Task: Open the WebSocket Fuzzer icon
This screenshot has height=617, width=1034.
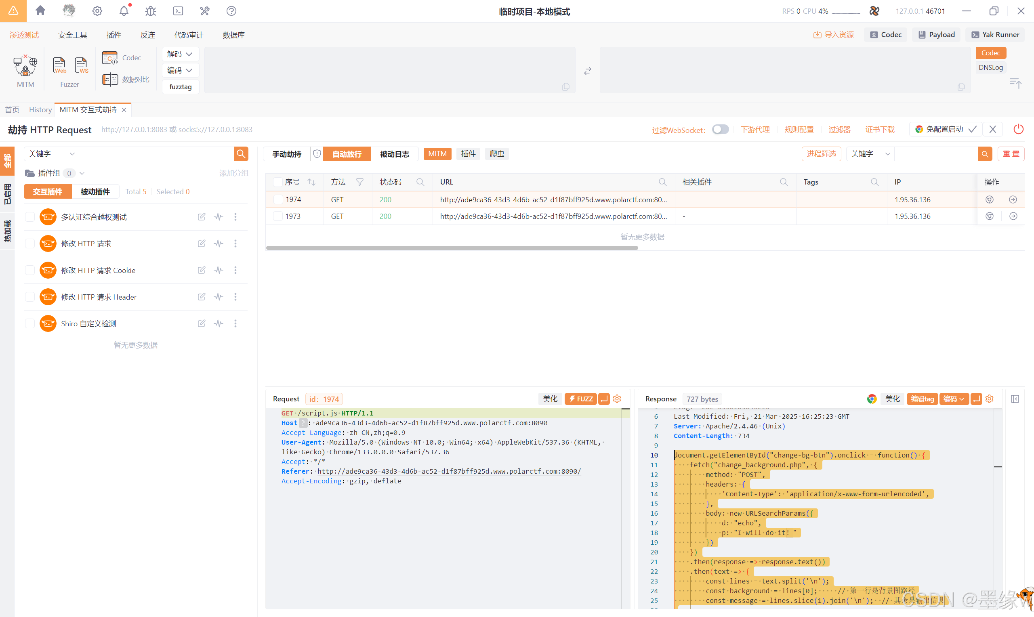Action: pos(81,65)
